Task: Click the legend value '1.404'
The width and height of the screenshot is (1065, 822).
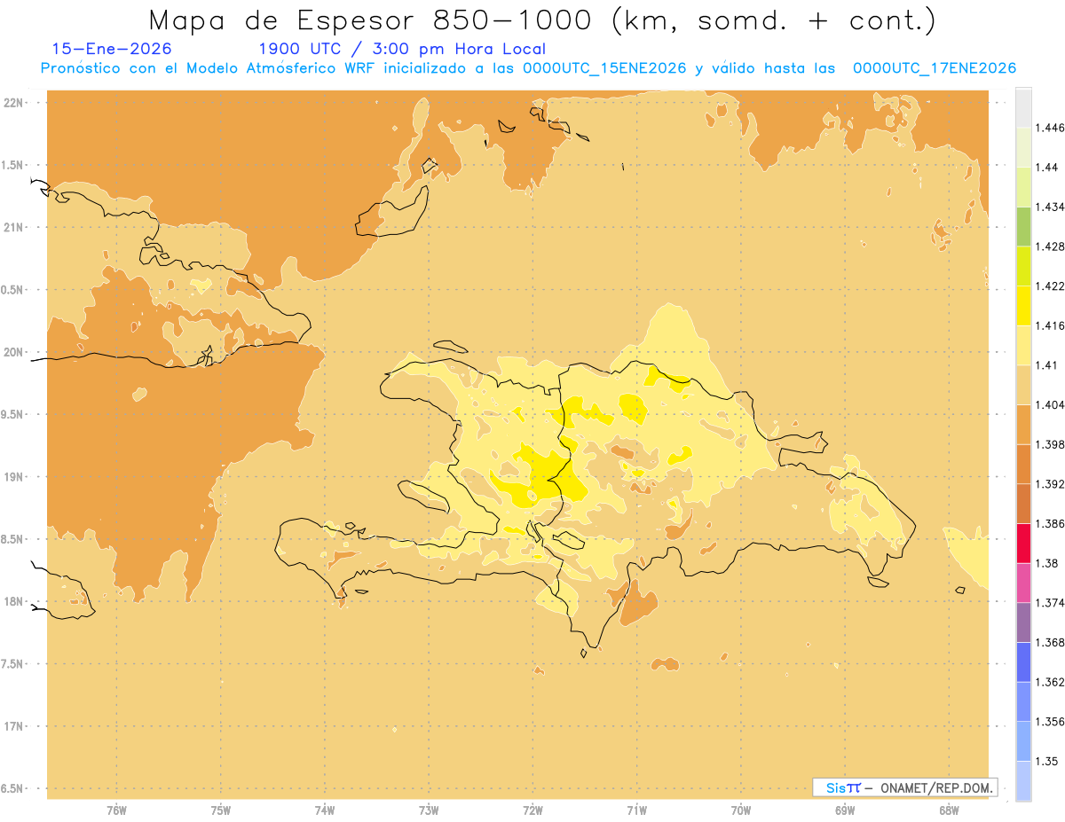Action: 1050,404
